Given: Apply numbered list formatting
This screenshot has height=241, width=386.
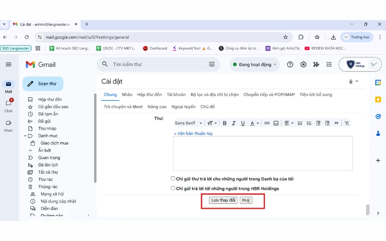Looking at the screenshot, I should (300, 123).
